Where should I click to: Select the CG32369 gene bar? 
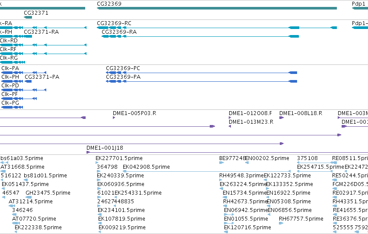pyautogui.click(x=217, y=8)
